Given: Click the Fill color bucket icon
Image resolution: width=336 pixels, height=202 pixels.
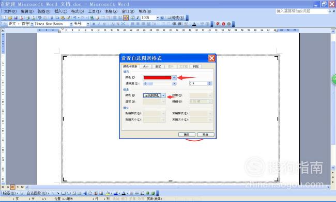Looking at the screenshot, I should pos(108,193).
